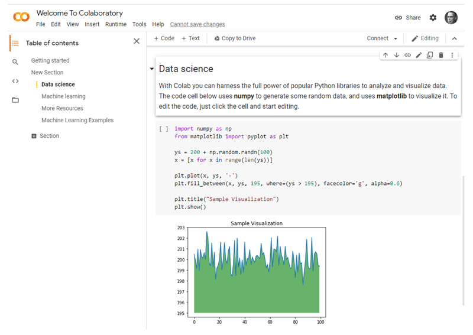This screenshot has width=473, height=335.
Task: Go to More Resources in contents
Action: [x=62, y=108]
